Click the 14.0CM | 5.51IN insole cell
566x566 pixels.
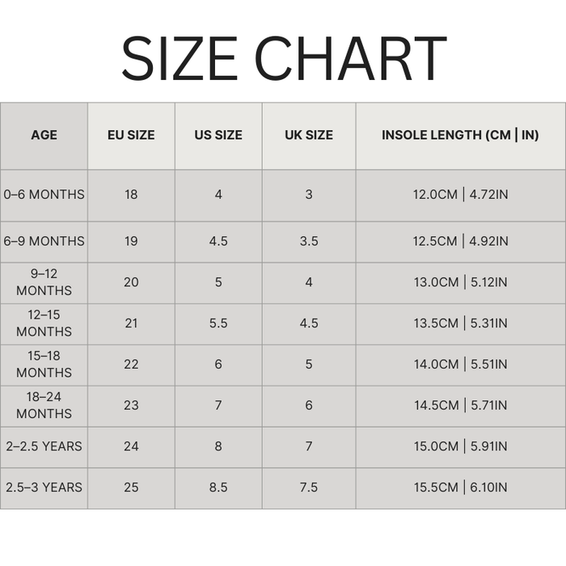(x=460, y=365)
